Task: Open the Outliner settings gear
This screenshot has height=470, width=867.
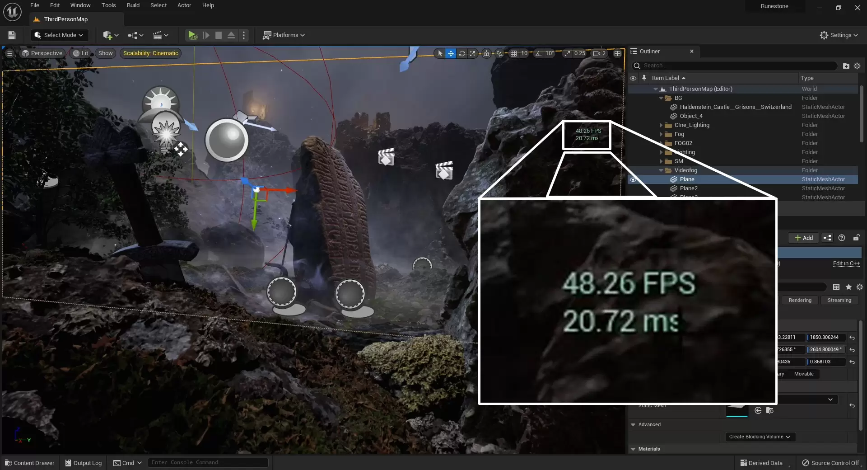Action: (857, 66)
